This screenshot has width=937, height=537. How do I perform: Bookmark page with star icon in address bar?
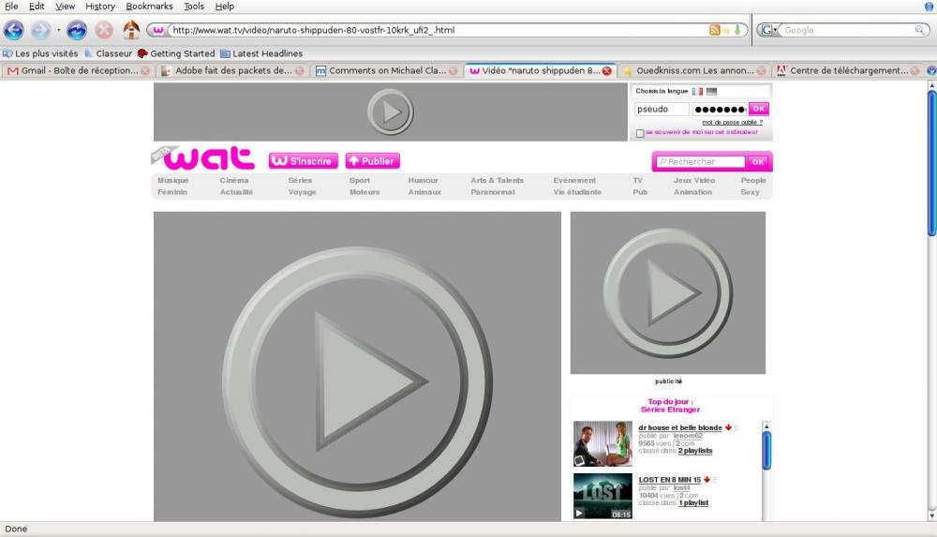pyautogui.click(x=726, y=30)
